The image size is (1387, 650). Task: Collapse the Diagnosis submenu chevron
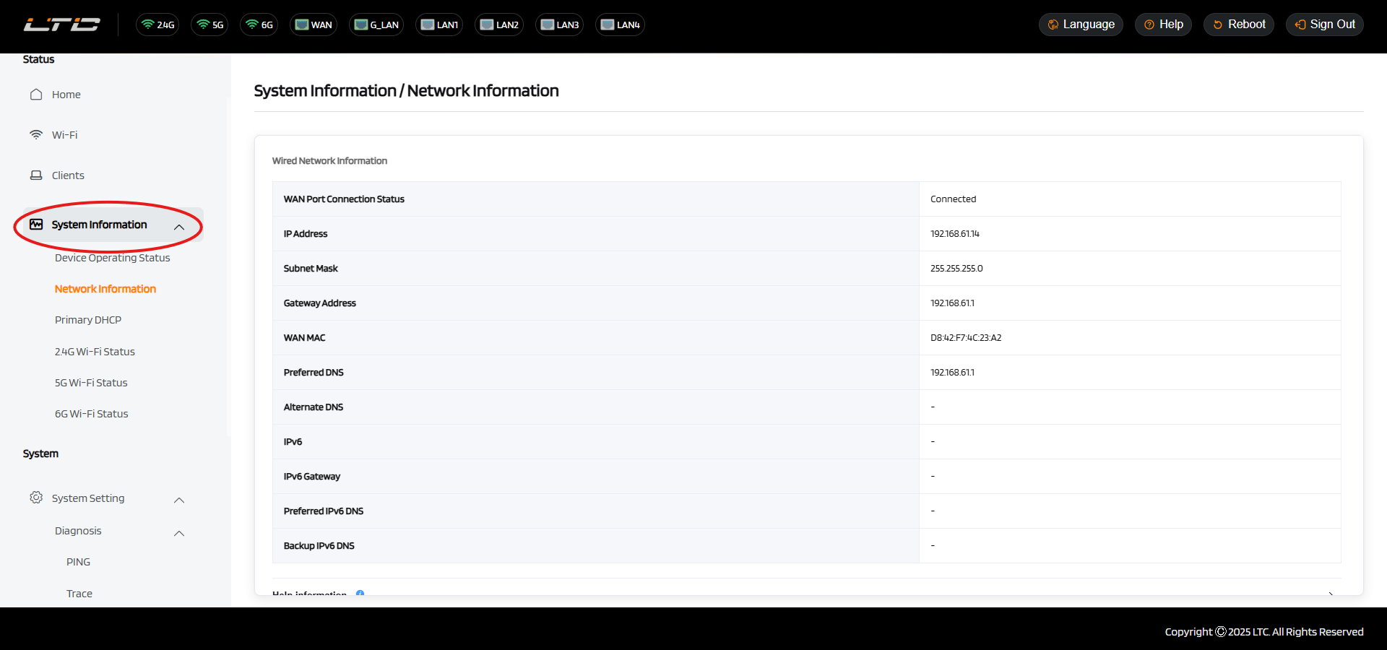179,533
